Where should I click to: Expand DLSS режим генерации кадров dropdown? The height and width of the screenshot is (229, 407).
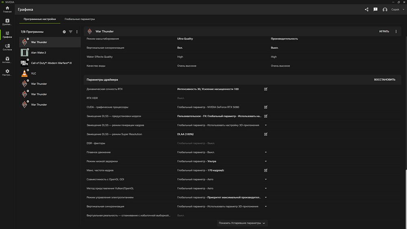(265, 125)
